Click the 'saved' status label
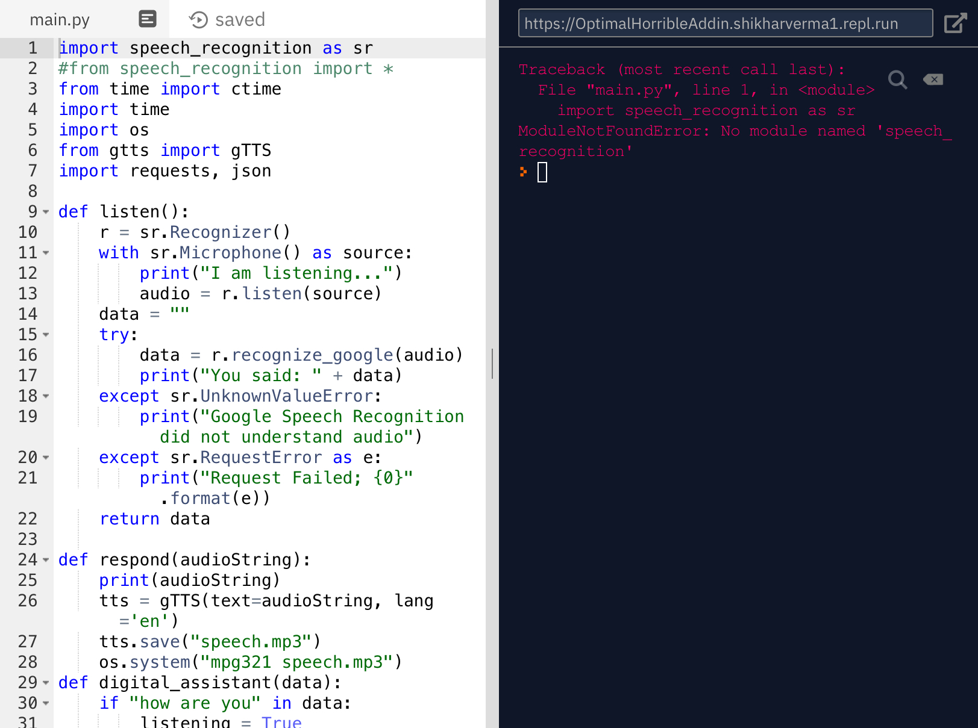Viewport: 978px width, 728px height. click(240, 19)
